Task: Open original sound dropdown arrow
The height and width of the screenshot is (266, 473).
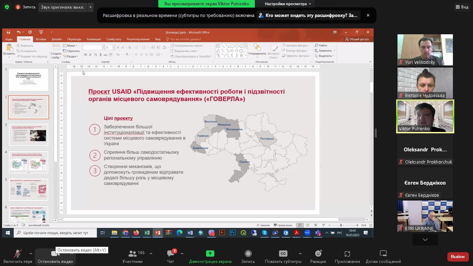Action: (90, 7)
